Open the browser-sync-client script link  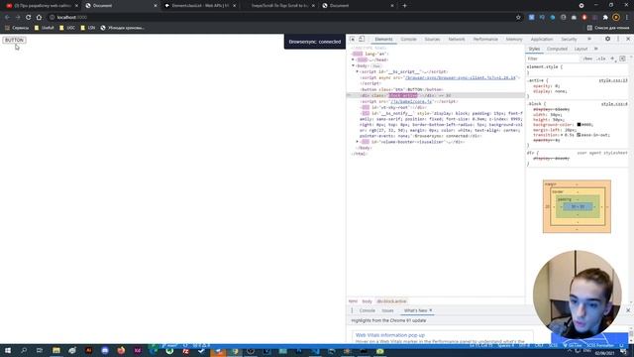click(x=461, y=77)
